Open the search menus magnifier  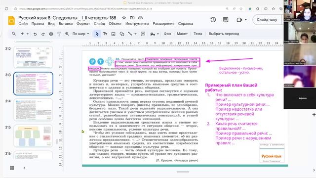point(13,34)
